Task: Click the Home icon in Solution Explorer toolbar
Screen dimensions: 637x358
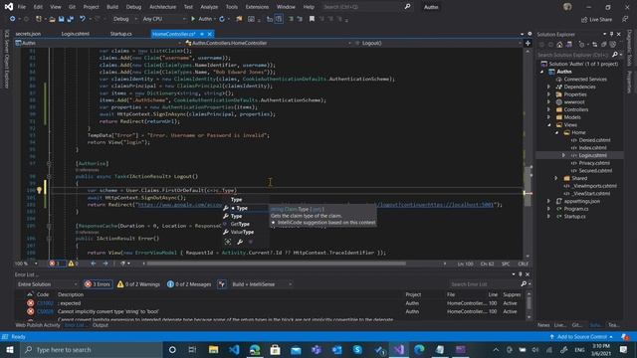Action: (559, 45)
